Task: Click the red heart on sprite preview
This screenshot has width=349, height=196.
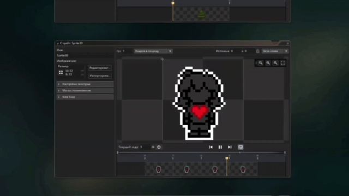Action: (x=200, y=113)
